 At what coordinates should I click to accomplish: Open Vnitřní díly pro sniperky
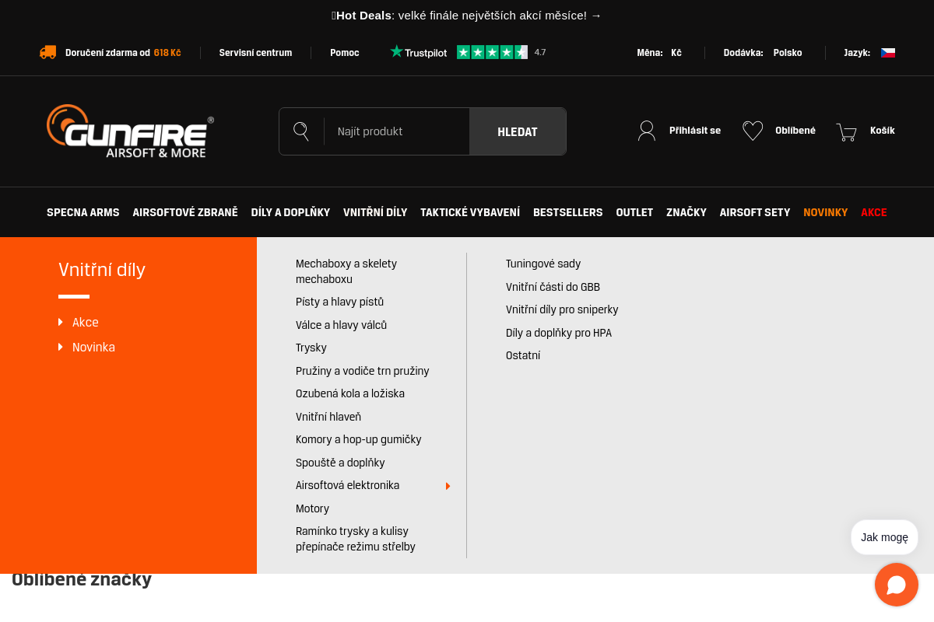562,309
